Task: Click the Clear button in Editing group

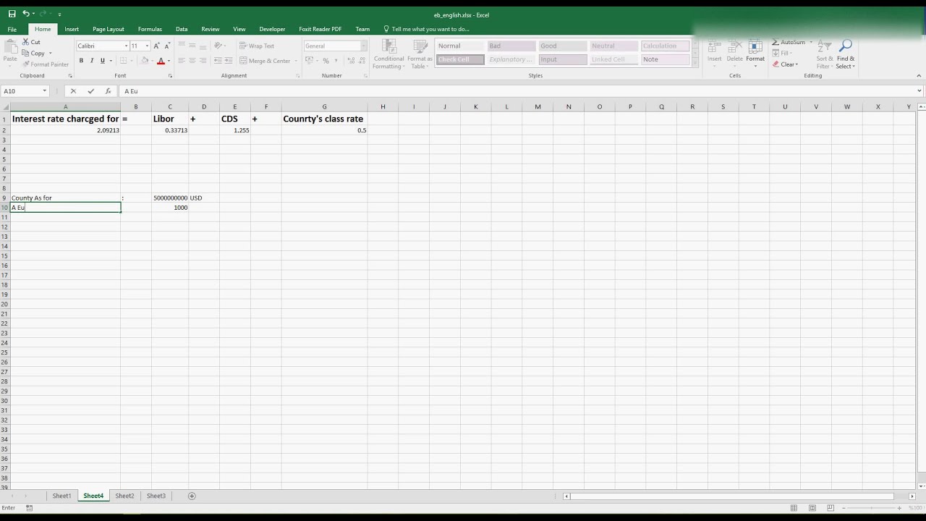Action: [785, 64]
